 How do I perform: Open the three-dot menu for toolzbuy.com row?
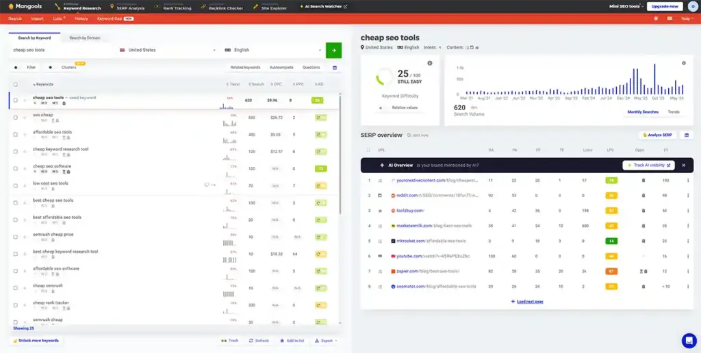(688, 211)
